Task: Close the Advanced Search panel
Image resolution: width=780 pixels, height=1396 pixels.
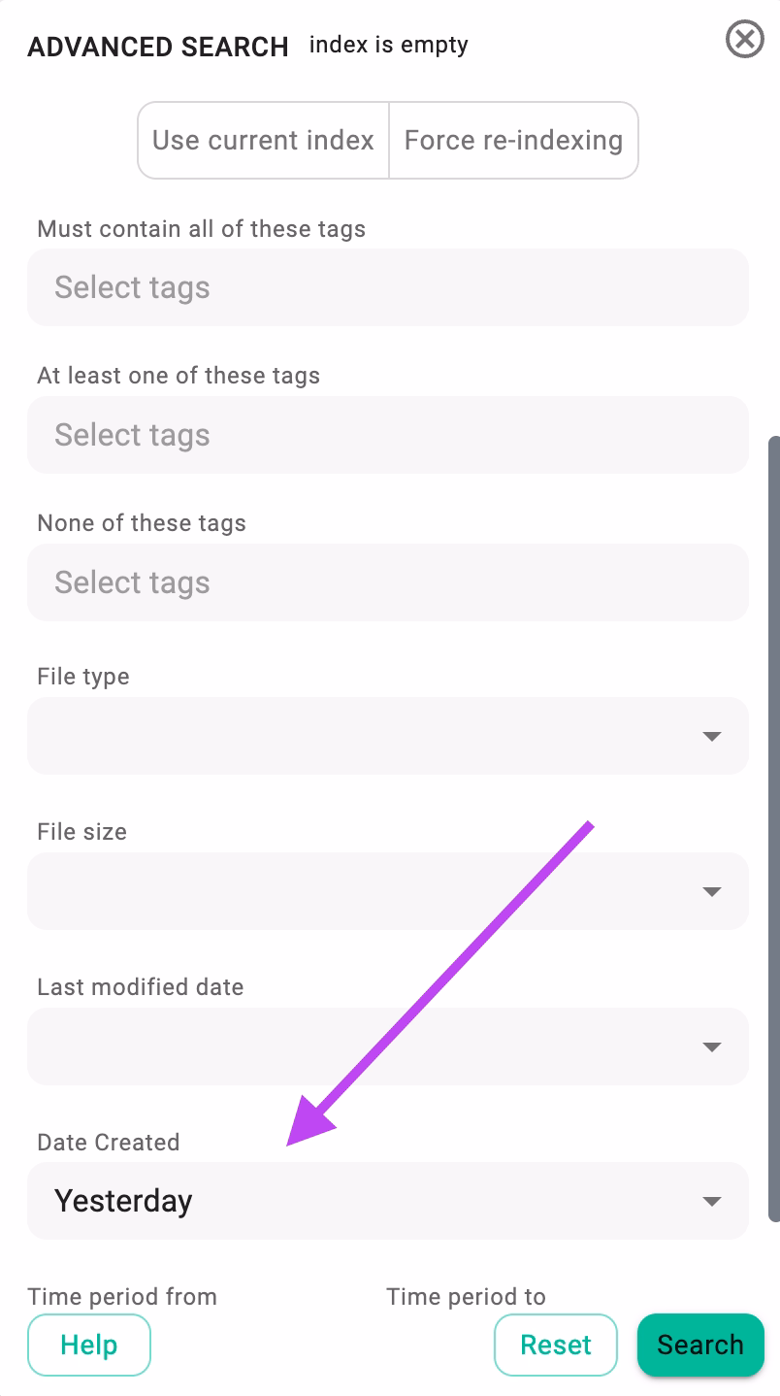Action: point(744,40)
